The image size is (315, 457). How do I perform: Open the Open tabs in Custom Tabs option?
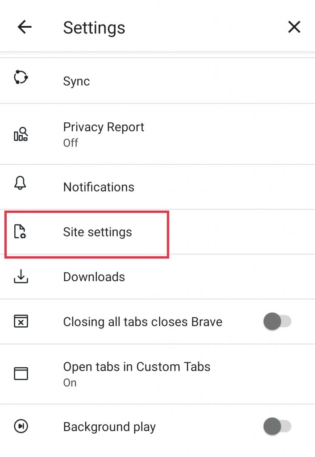coord(137,373)
